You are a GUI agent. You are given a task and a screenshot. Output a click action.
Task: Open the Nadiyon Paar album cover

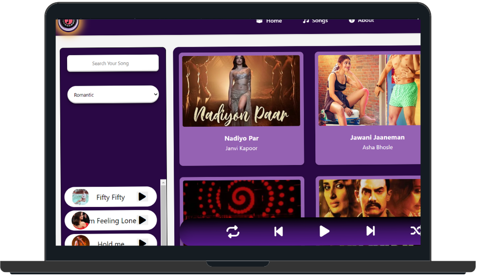241,91
